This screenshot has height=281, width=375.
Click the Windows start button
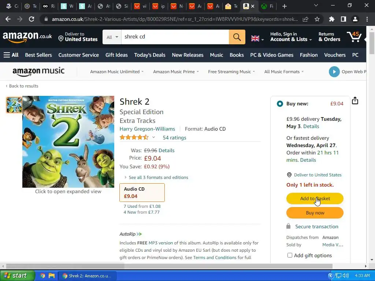pyautogui.click(x=17, y=276)
